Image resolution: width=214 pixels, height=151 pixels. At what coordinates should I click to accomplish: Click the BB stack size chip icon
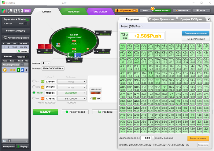pyautogui.click(x=42, y=99)
